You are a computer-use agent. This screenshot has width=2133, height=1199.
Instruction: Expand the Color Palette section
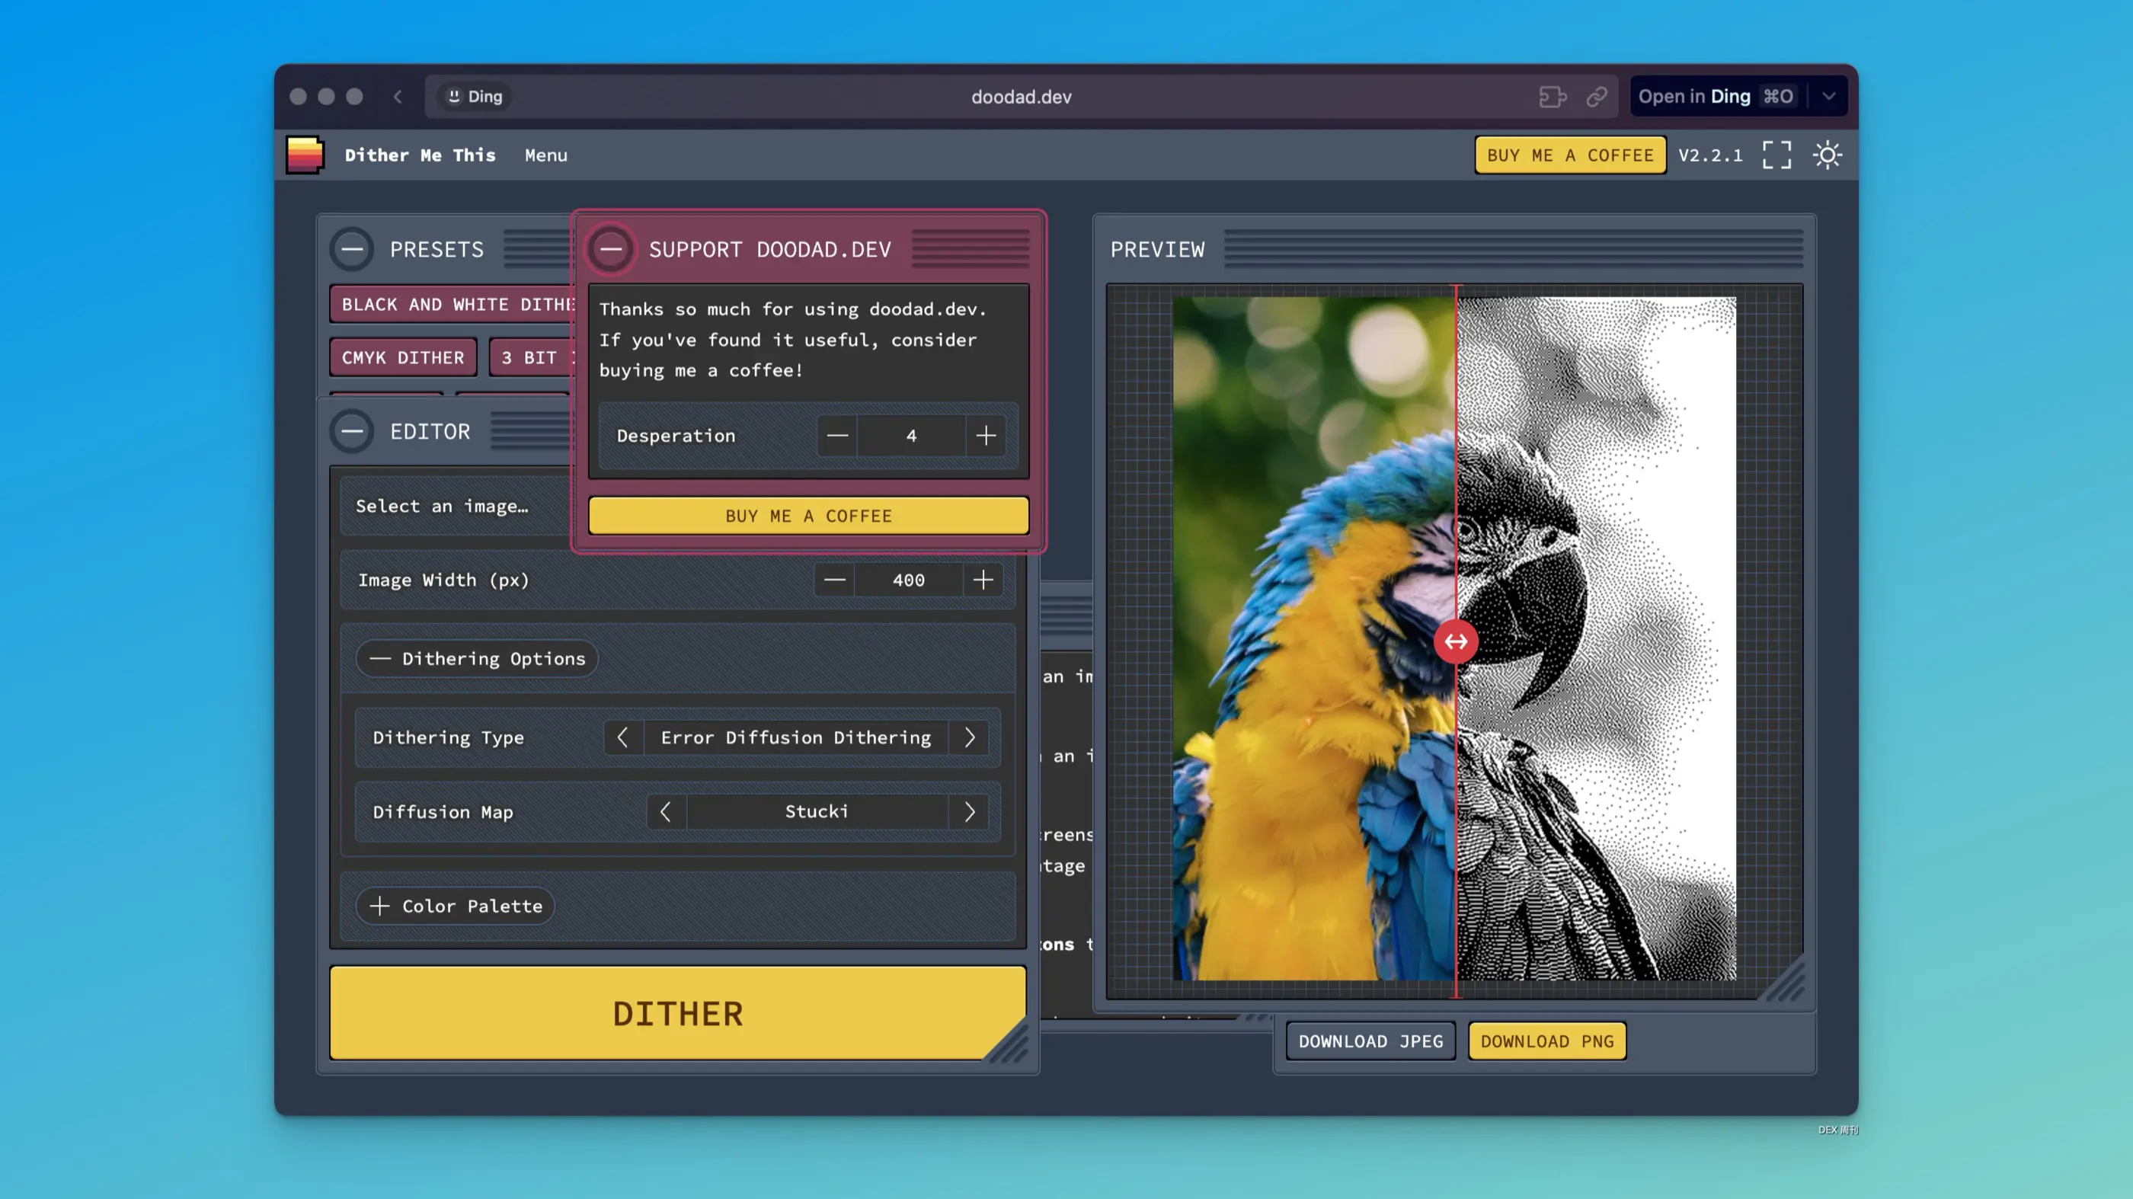(456, 906)
